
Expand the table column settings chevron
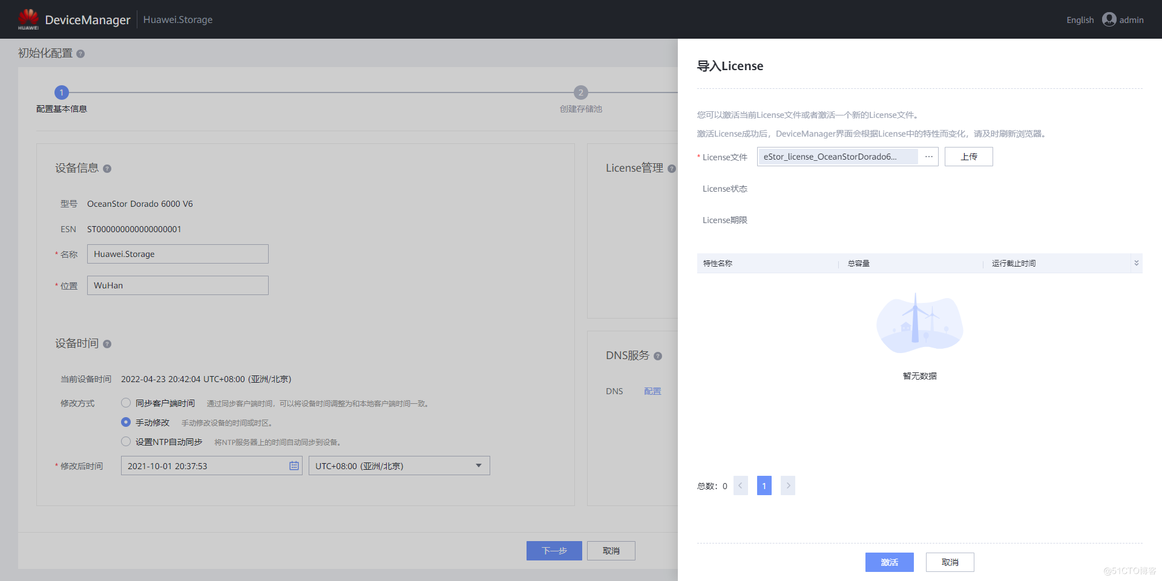[1136, 263]
